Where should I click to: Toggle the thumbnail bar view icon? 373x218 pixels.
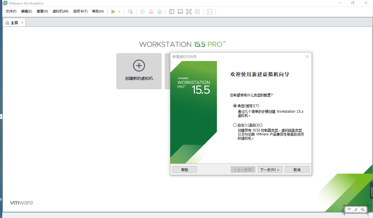[180, 12]
